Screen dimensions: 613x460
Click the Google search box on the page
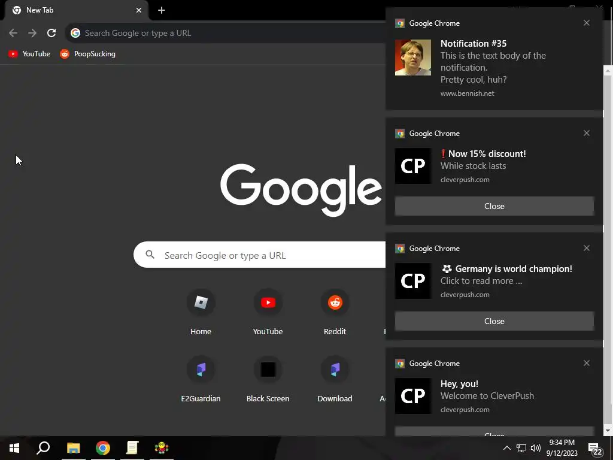(260, 255)
